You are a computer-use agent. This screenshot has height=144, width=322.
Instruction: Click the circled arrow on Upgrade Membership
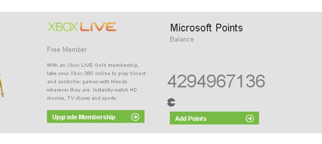point(135,117)
